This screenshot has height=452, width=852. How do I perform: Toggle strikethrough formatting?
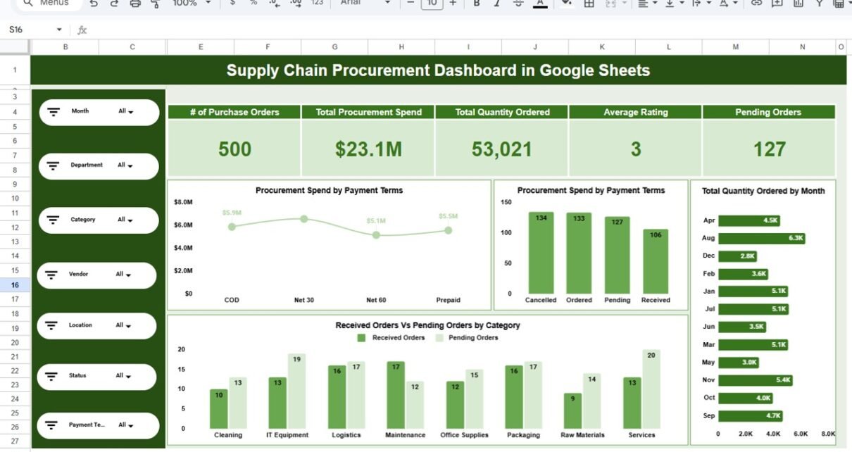518,4
